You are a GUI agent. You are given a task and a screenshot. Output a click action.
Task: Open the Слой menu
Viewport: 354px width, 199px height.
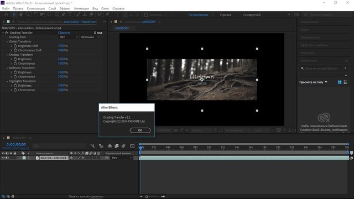tap(52, 9)
